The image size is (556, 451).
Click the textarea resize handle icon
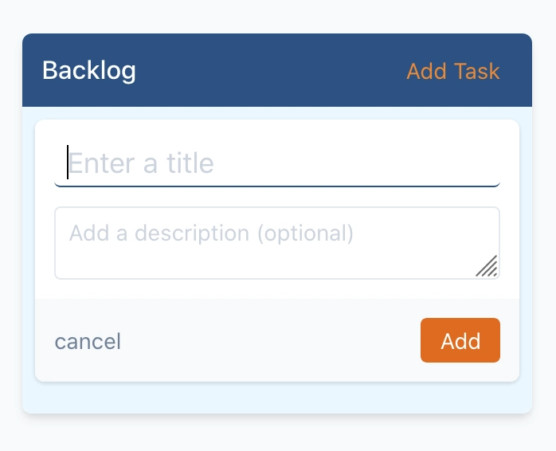pos(487,266)
